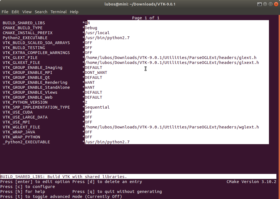
Task: Click OFF value for VTK_EXTRA_COMPILER_WARNINGS
Action: (x=88, y=53)
